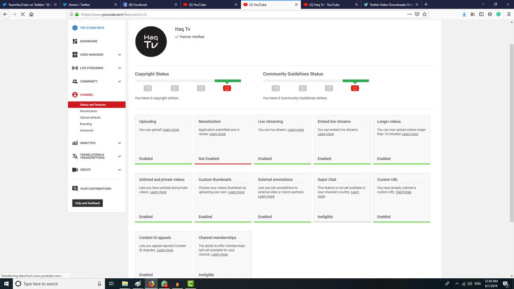The image size is (514, 289).
Task: Open the Windows Start menu
Action: pos(7,283)
